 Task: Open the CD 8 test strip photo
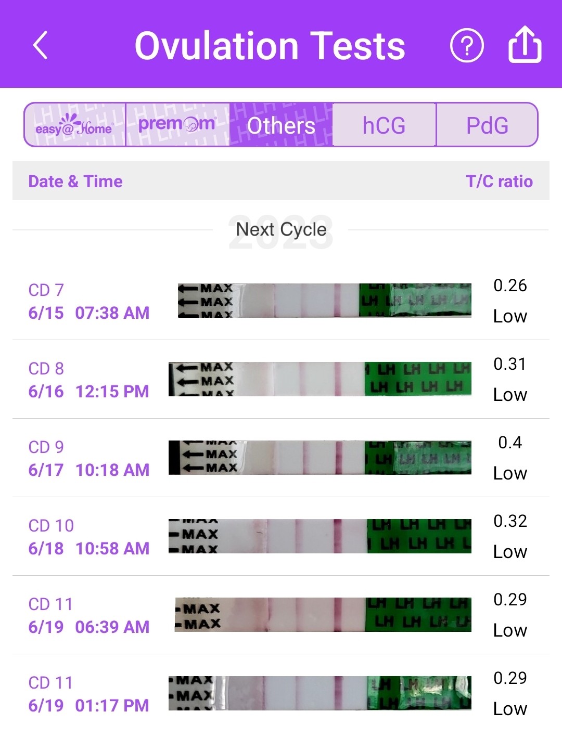320,379
